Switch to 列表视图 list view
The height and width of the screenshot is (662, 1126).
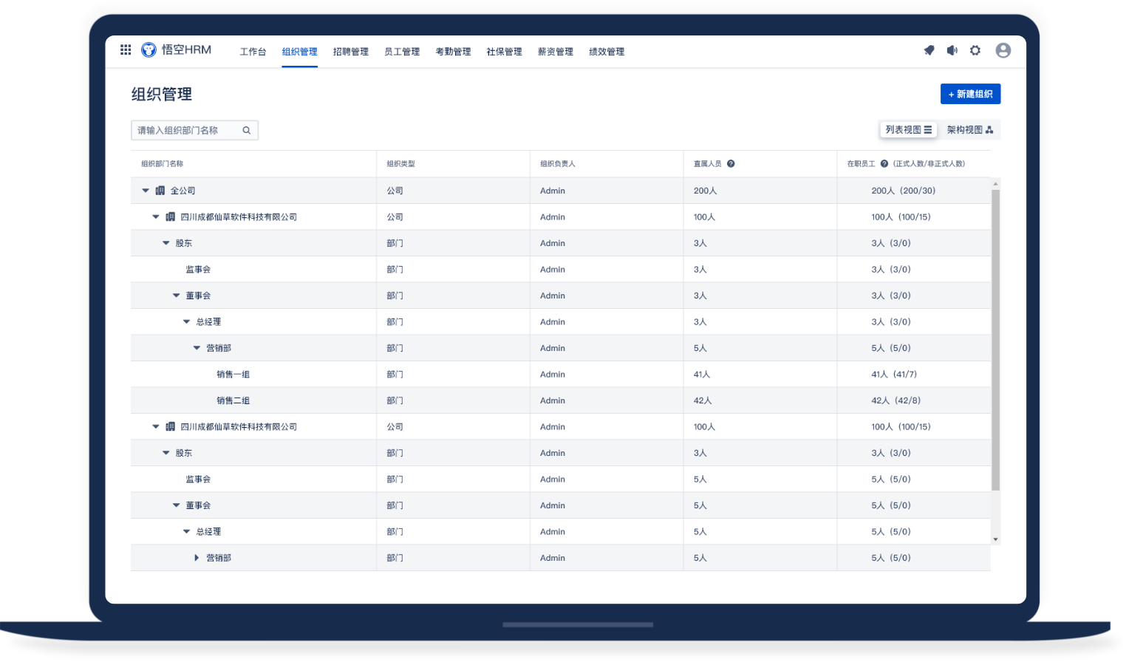908,130
